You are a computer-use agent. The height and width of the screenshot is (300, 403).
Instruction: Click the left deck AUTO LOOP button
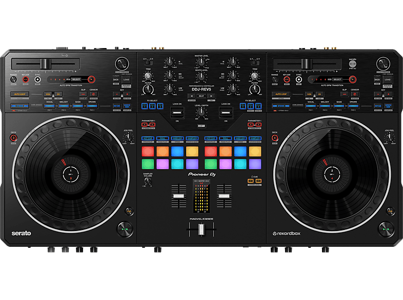(x=20, y=94)
